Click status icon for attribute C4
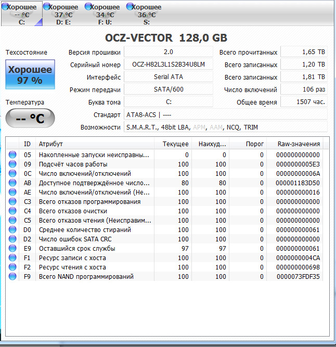 coord(12,211)
